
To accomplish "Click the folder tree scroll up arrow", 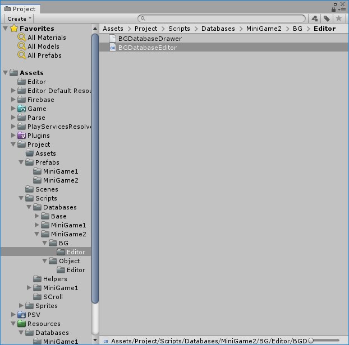I will tap(95, 29).
